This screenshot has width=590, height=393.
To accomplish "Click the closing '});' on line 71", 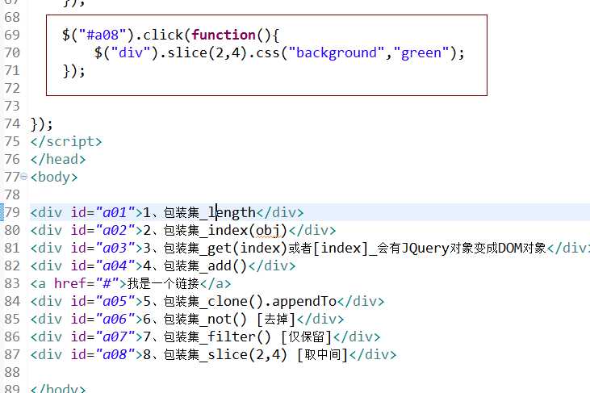I will pyautogui.click(x=73, y=70).
